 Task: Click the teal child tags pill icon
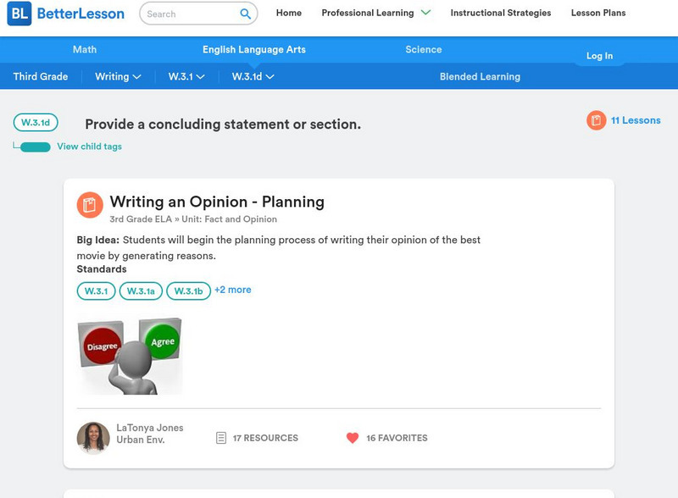pyautogui.click(x=36, y=147)
